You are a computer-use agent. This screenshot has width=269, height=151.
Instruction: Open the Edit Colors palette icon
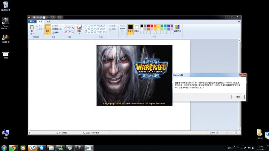click(x=177, y=27)
